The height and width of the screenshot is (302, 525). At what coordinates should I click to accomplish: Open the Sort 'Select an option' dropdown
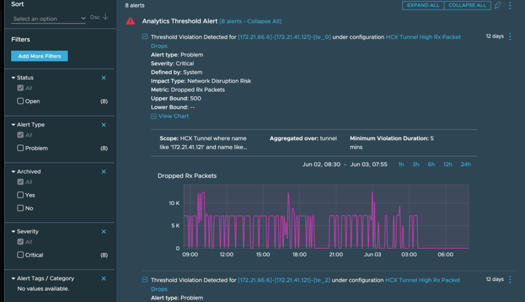pos(49,19)
